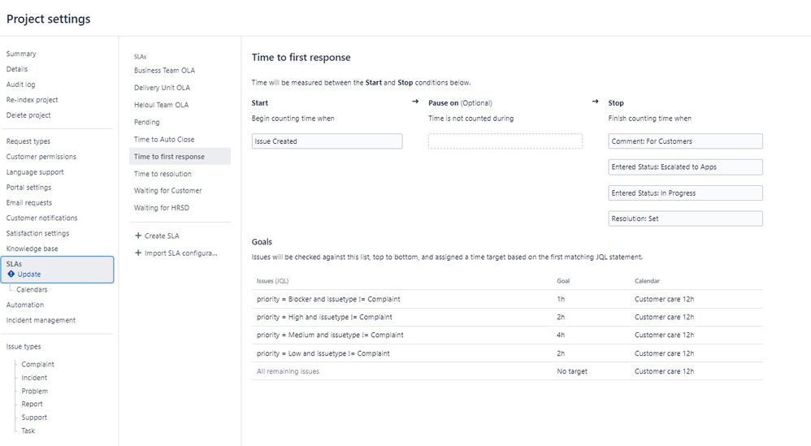Click the plus icon beside Import SLA configuration
Image resolution: width=811 pixels, height=446 pixels.
[x=138, y=253]
